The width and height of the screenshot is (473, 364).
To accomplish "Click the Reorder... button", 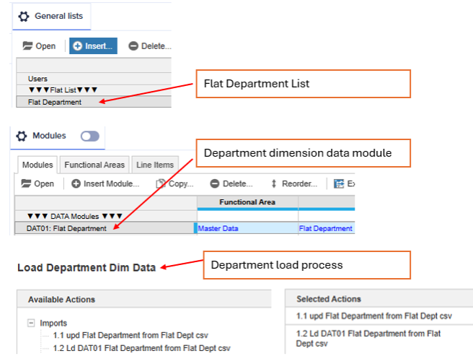I will 294,183.
